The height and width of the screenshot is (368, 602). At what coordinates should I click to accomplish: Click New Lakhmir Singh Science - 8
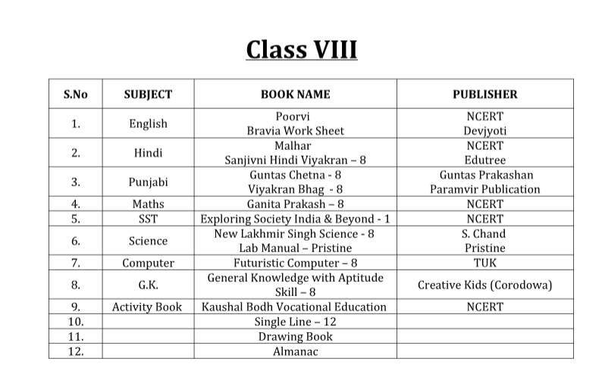[294, 233]
